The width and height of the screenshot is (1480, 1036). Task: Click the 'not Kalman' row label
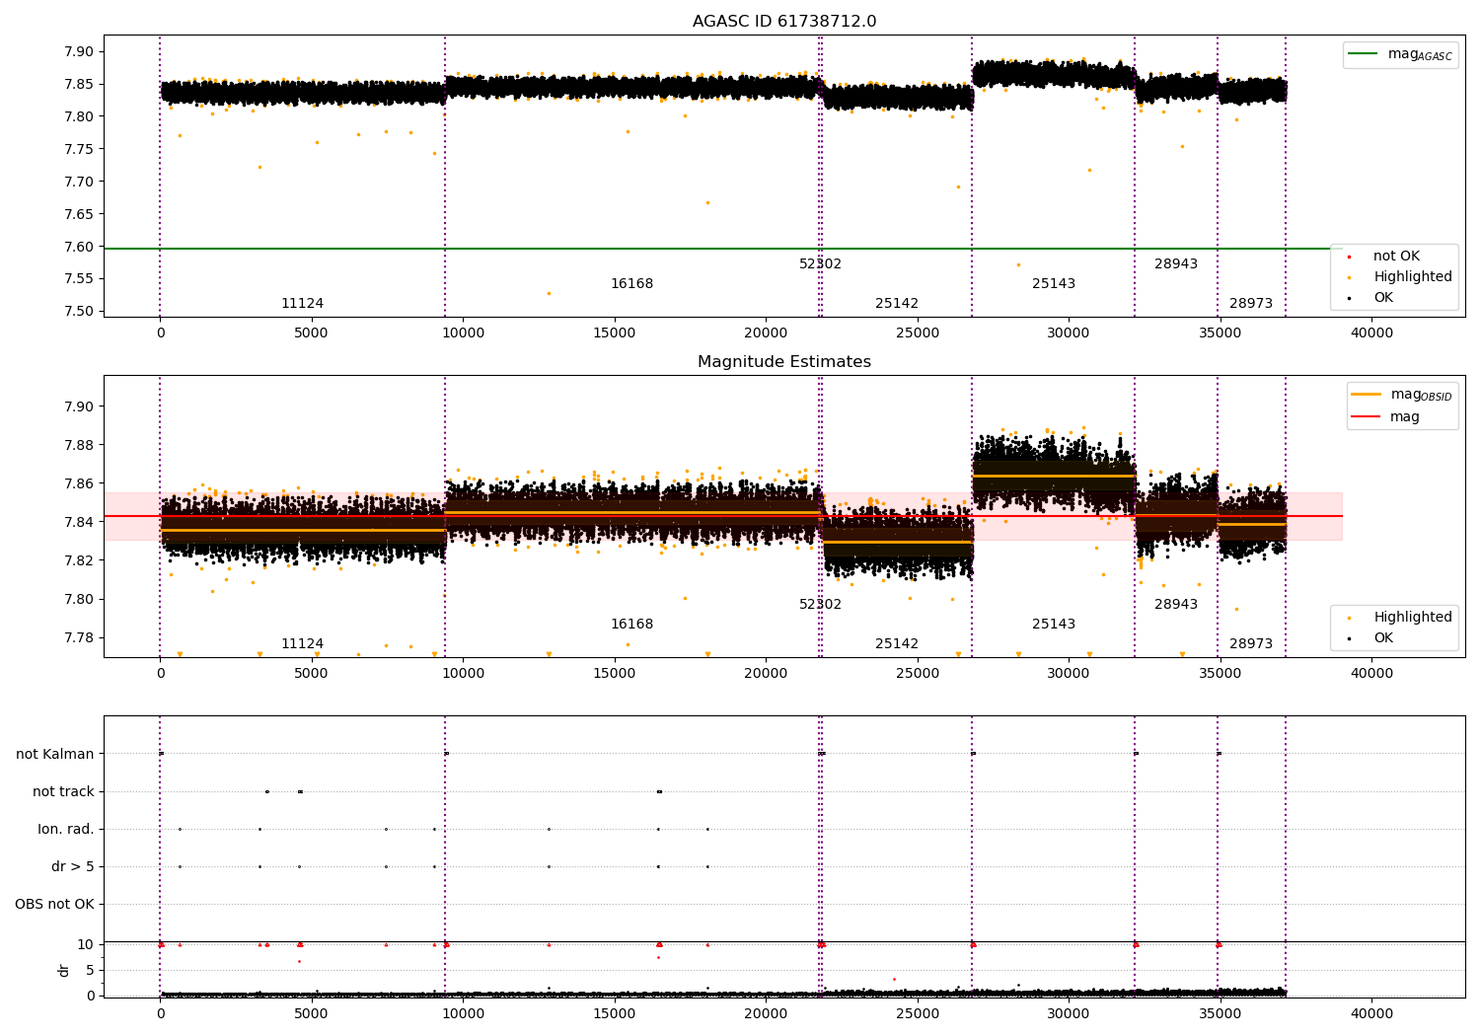point(55,754)
